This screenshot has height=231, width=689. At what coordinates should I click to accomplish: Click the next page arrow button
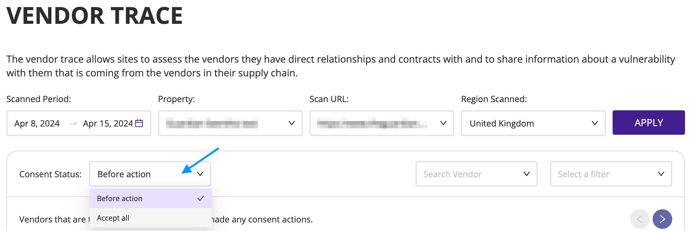click(662, 219)
